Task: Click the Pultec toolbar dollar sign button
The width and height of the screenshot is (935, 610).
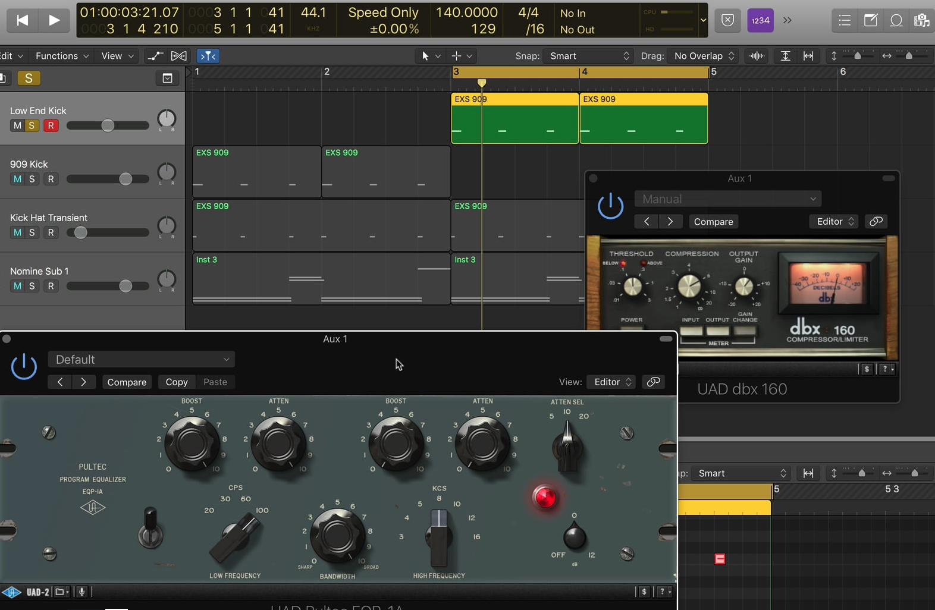Action: [644, 592]
